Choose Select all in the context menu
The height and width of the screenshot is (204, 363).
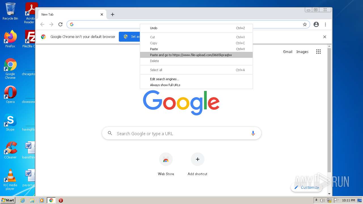coord(196,70)
